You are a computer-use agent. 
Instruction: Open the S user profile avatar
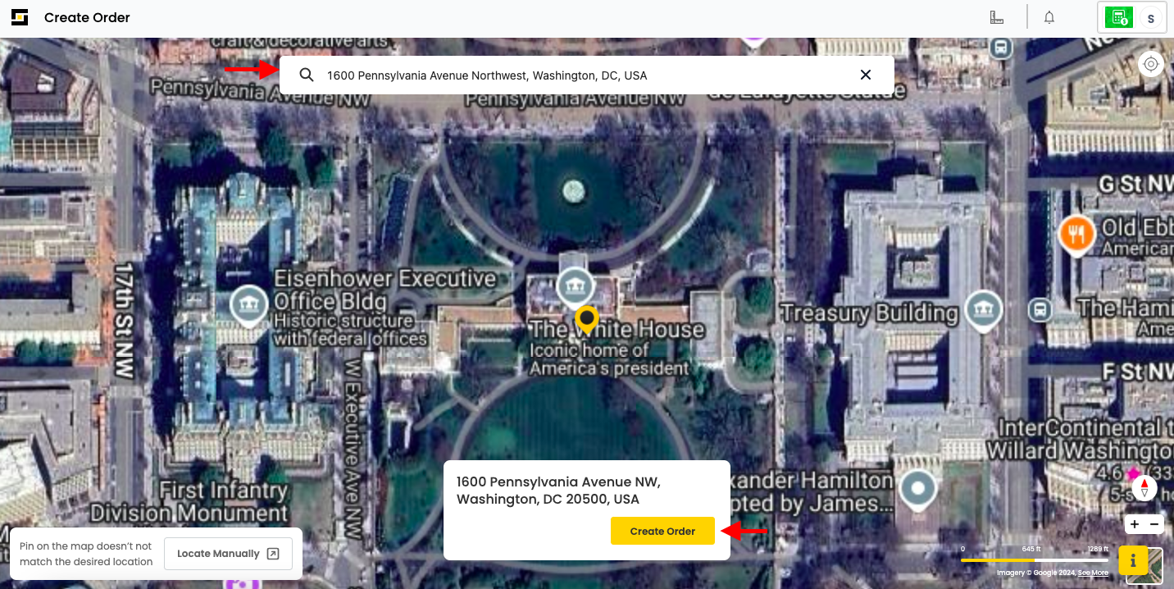point(1151,17)
